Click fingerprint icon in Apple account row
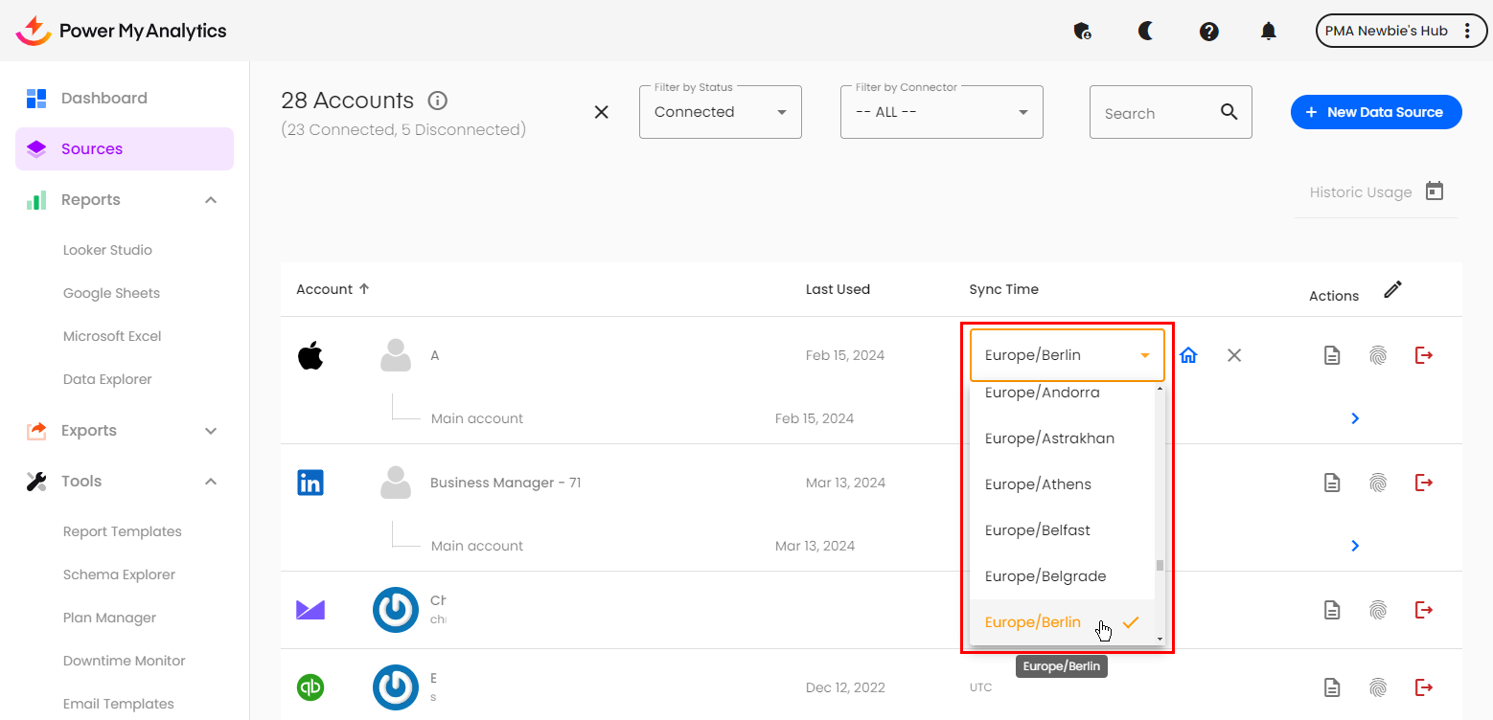 click(1377, 355)
